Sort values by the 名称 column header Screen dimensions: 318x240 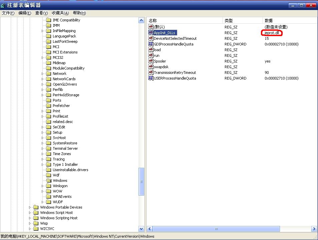tap(185, 20)
